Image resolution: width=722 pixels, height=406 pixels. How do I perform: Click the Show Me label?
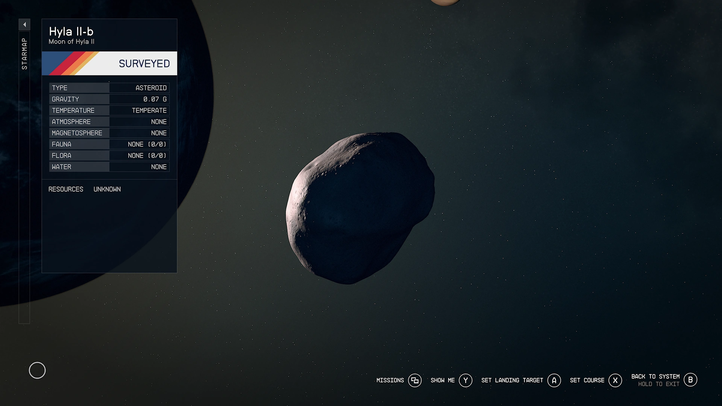(x=442, y=380)
